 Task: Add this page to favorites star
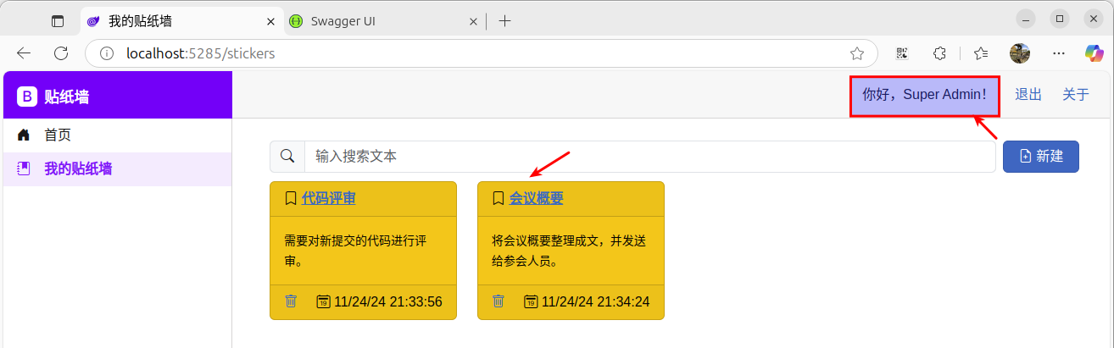(x=857, y=53)
